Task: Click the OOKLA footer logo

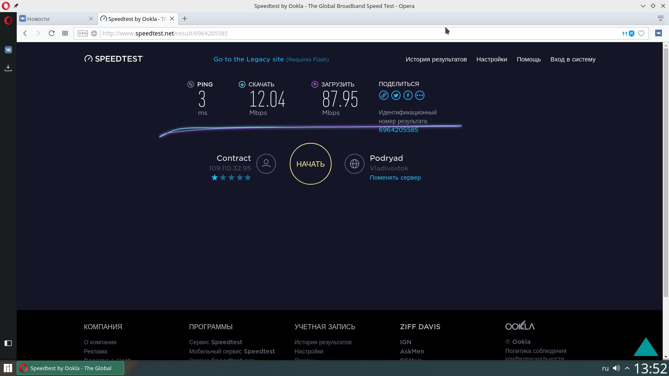Action: pos(520,326)
